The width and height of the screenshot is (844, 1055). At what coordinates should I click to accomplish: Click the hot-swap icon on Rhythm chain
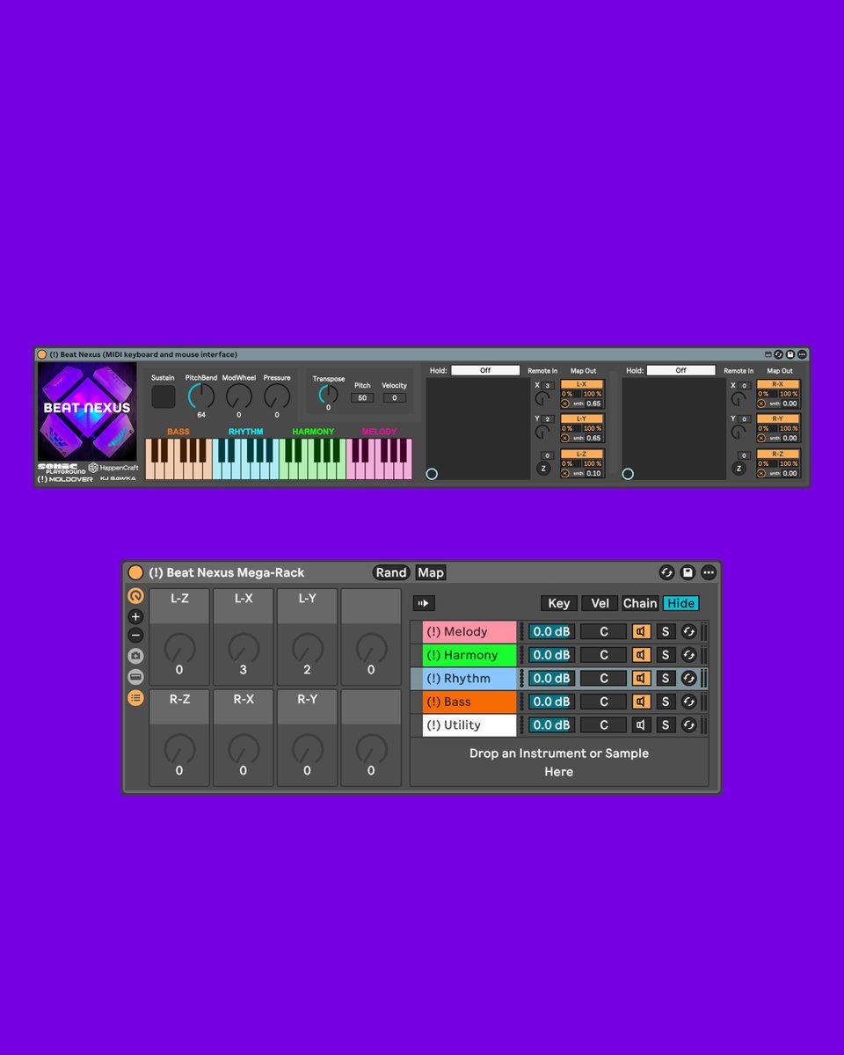click(x=688, y=678)
